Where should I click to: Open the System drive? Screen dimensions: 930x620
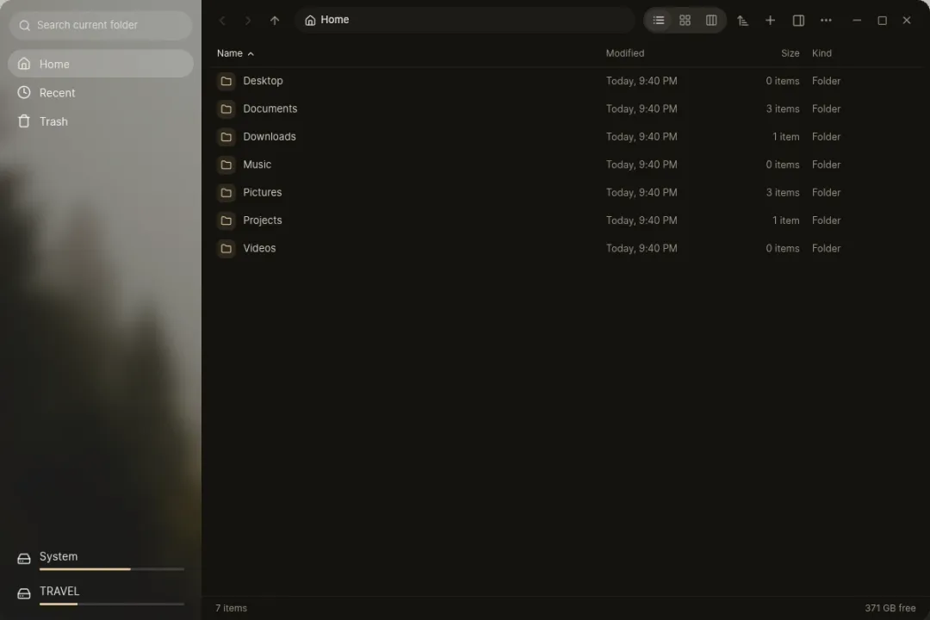101,559
